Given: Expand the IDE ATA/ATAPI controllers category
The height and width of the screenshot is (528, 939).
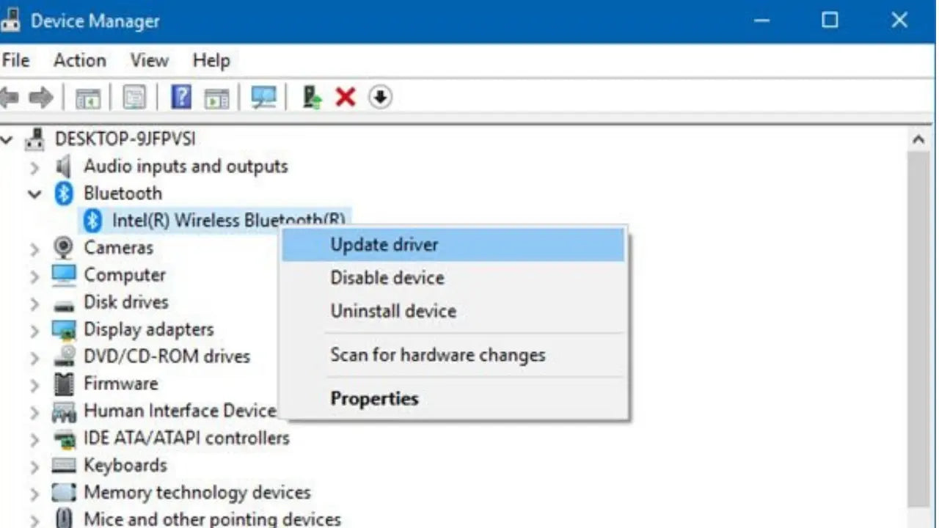Looking at the screenshot, I should pos(34,439).
